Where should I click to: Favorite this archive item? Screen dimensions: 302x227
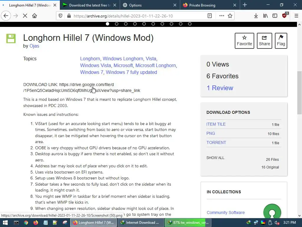click(244, 41)
